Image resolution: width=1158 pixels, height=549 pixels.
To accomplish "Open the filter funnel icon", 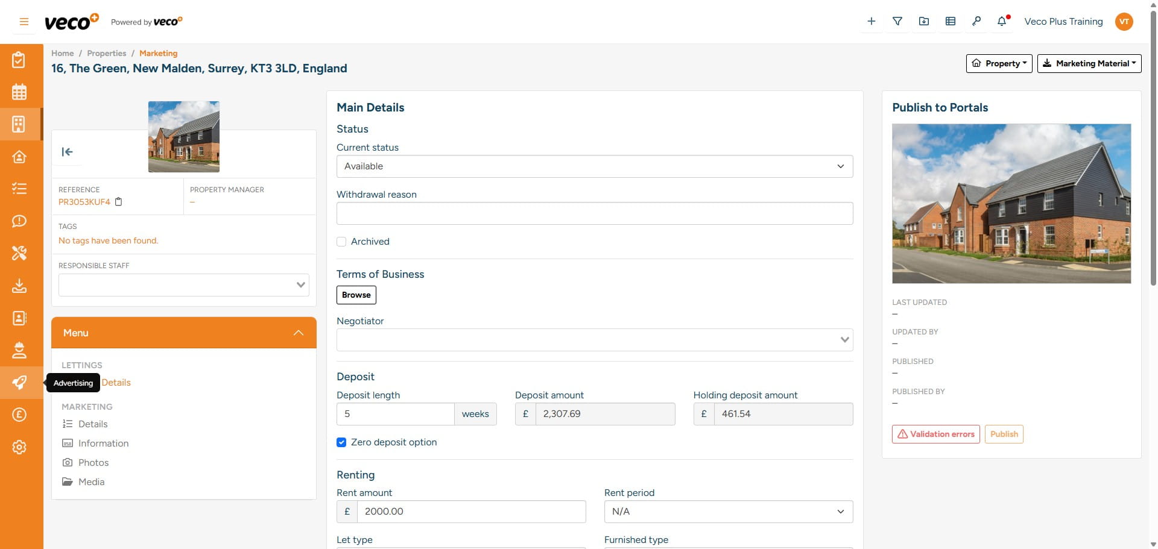I will [x=897, y=22].
